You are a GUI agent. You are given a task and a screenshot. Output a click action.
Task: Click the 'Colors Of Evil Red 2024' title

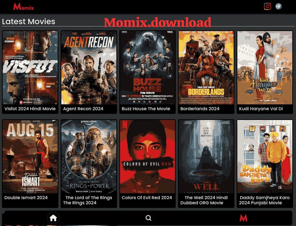point(147,197)
